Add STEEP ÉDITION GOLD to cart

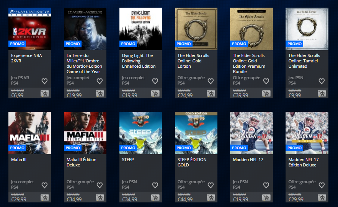pyautogui.click(x=211, y=197)
